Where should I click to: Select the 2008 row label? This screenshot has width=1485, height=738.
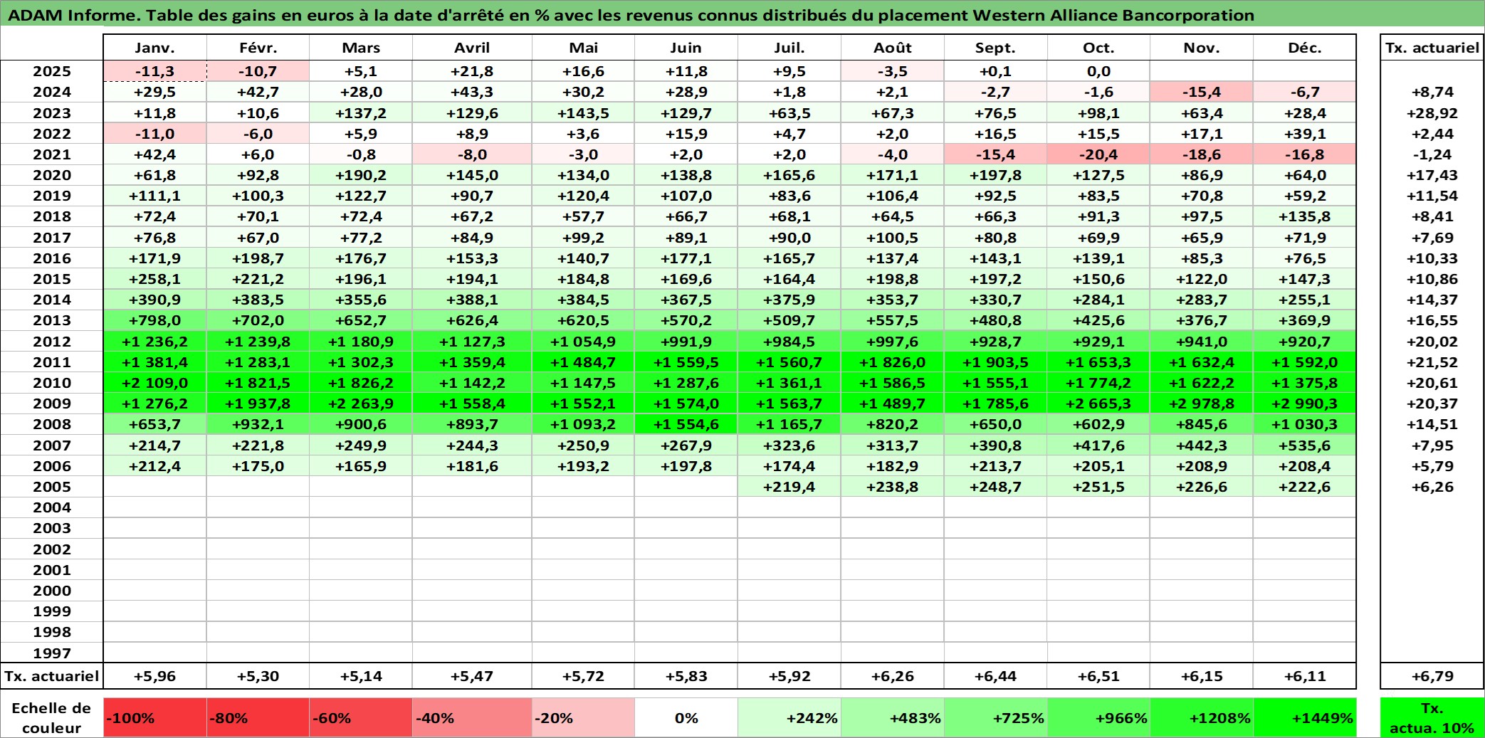click(52, 424)
